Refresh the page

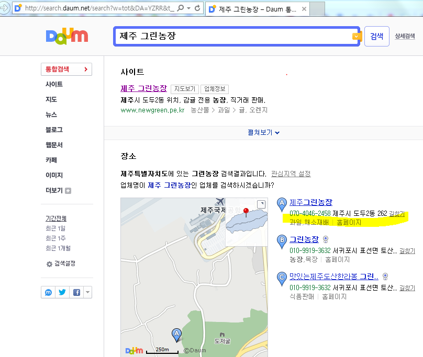click(197, 8)
